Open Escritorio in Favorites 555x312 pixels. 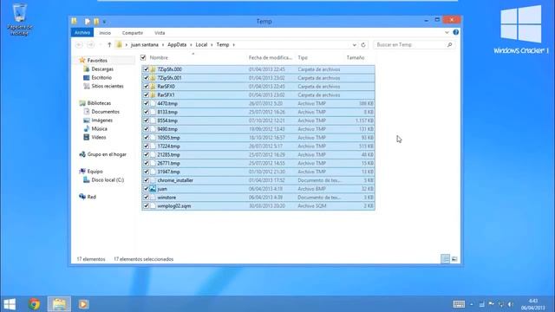click(101, 77)
